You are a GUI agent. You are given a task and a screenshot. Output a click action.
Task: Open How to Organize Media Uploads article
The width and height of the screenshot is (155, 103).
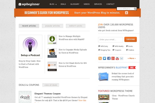point(73,51)
